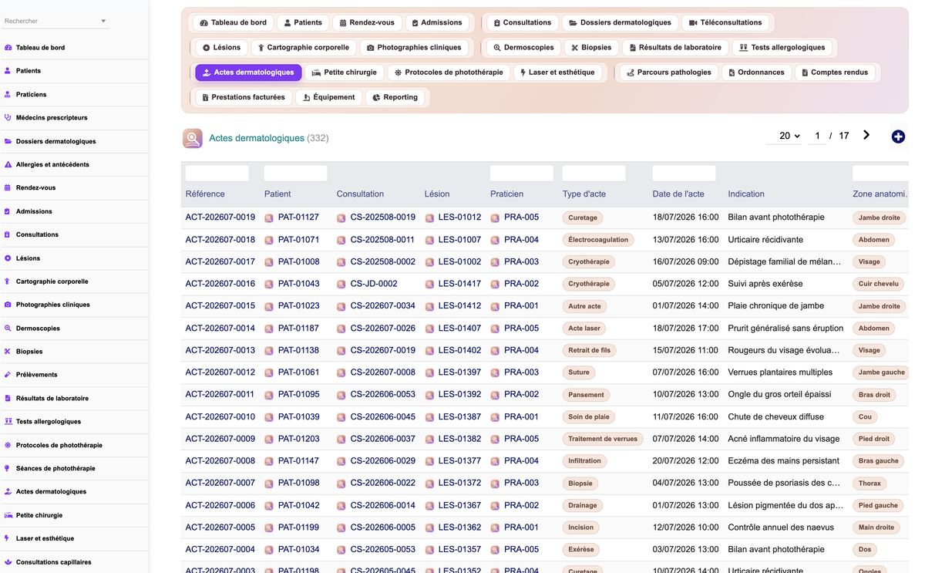Click the Infiltration type badge
Screen dimensions: 925x573
584,461
